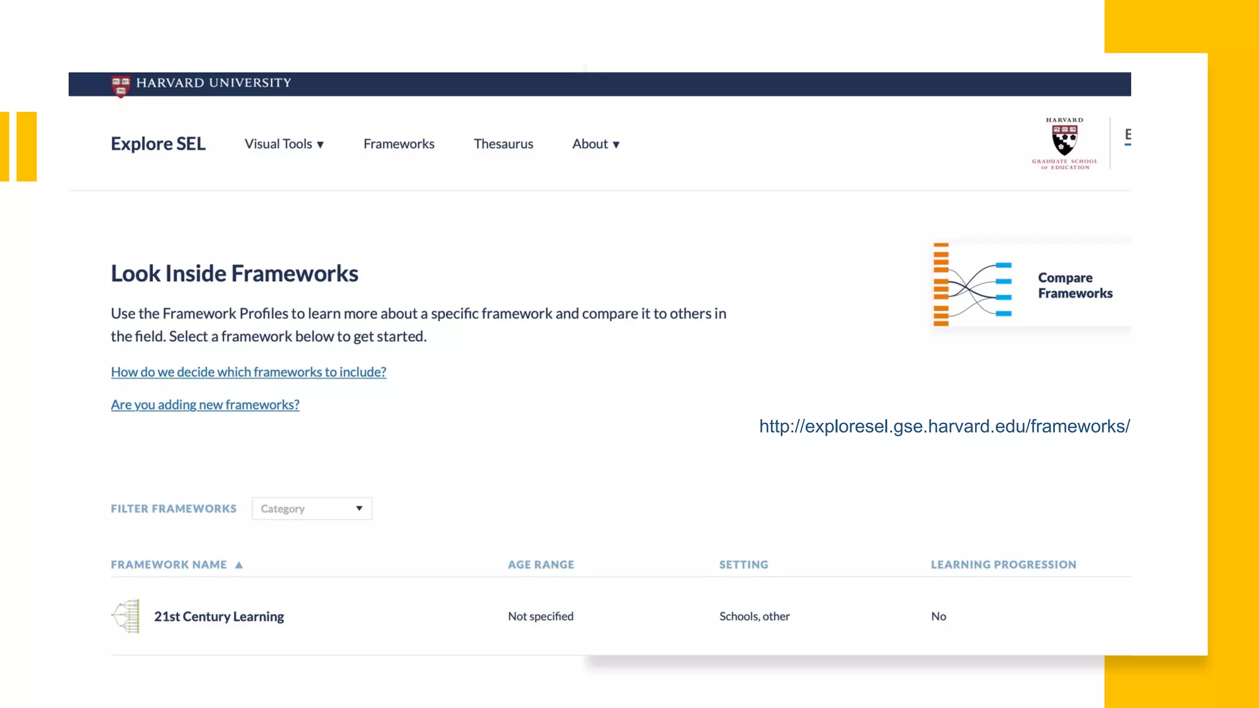Open the 21st Century Learning framework
1259x708 pixels.
pos(219,616)
